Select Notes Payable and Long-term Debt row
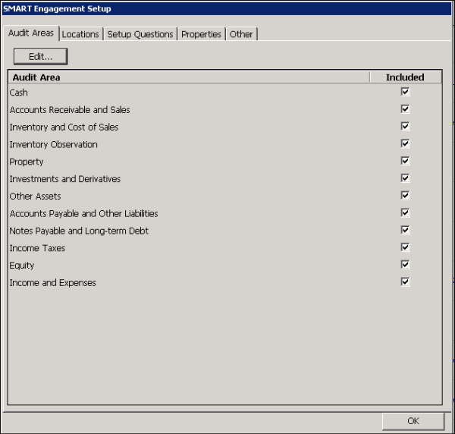This screenshot has height=434, width=455. coord(225,231)
